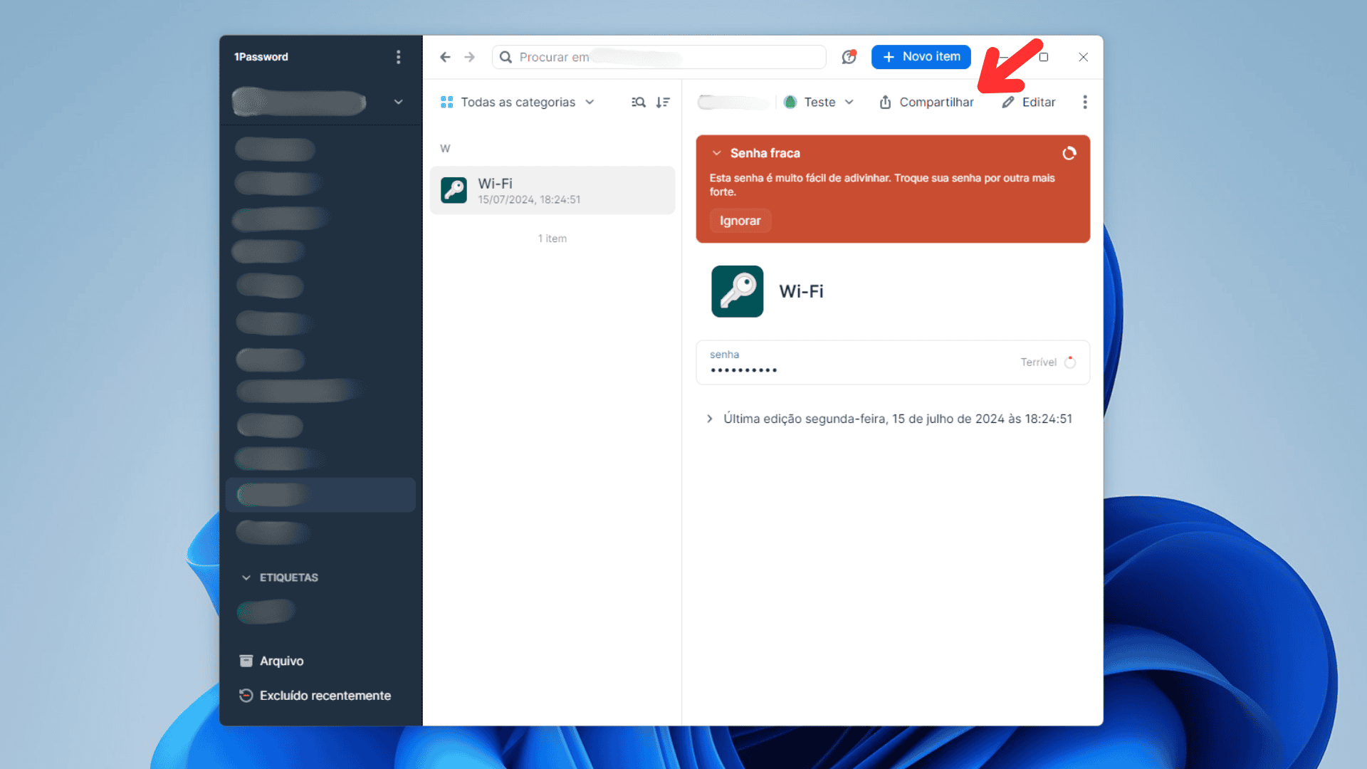The image size is (1367, 769).
Task: Click the large Wi-Fi key item icon
Action: click(x=737, y=291)
